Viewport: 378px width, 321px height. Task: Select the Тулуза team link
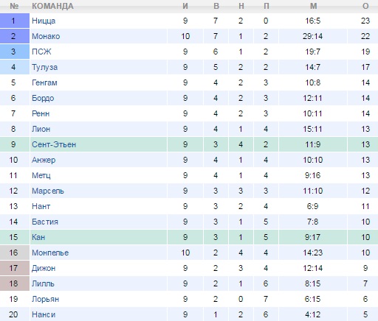click(44, 67)
